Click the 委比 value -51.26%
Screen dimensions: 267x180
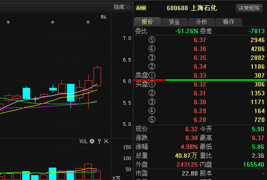click(187, 31)
